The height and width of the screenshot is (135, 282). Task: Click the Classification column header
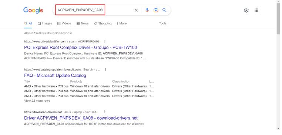pos(121,82)
